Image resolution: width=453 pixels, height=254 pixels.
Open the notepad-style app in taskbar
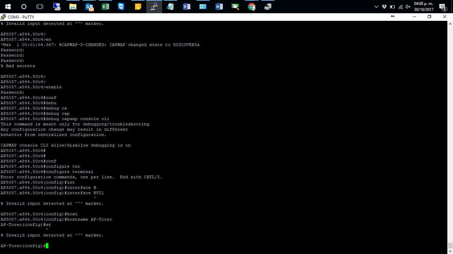(170, 7)
